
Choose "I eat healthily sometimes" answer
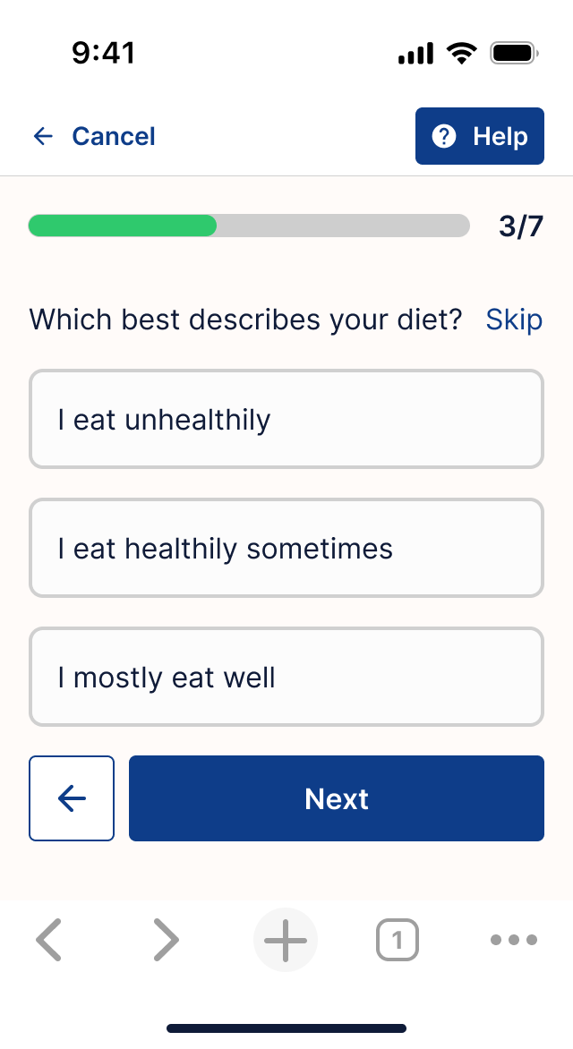pyautogui.click(x=286, y=548)
